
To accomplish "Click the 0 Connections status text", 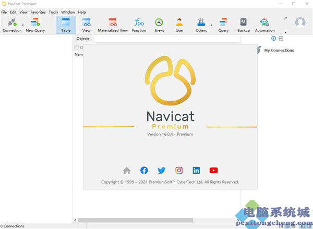I will (12, 226).
